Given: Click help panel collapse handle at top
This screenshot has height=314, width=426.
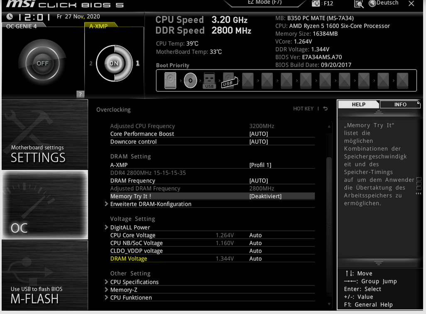Looking at the screenshot, I should pyautogui.click(x=378, y=112).
